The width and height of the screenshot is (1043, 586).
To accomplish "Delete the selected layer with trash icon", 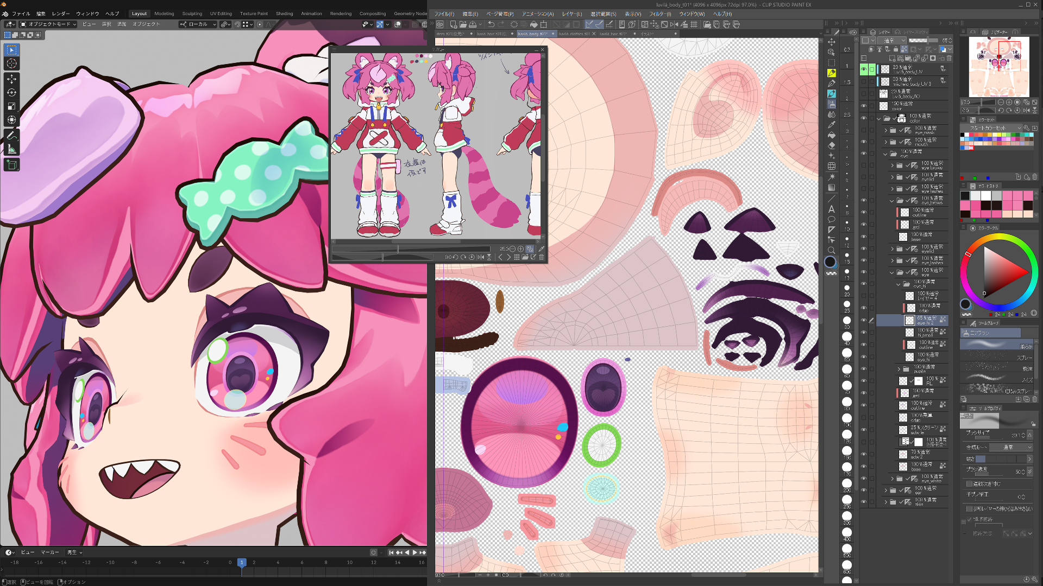I will point(949,59).
